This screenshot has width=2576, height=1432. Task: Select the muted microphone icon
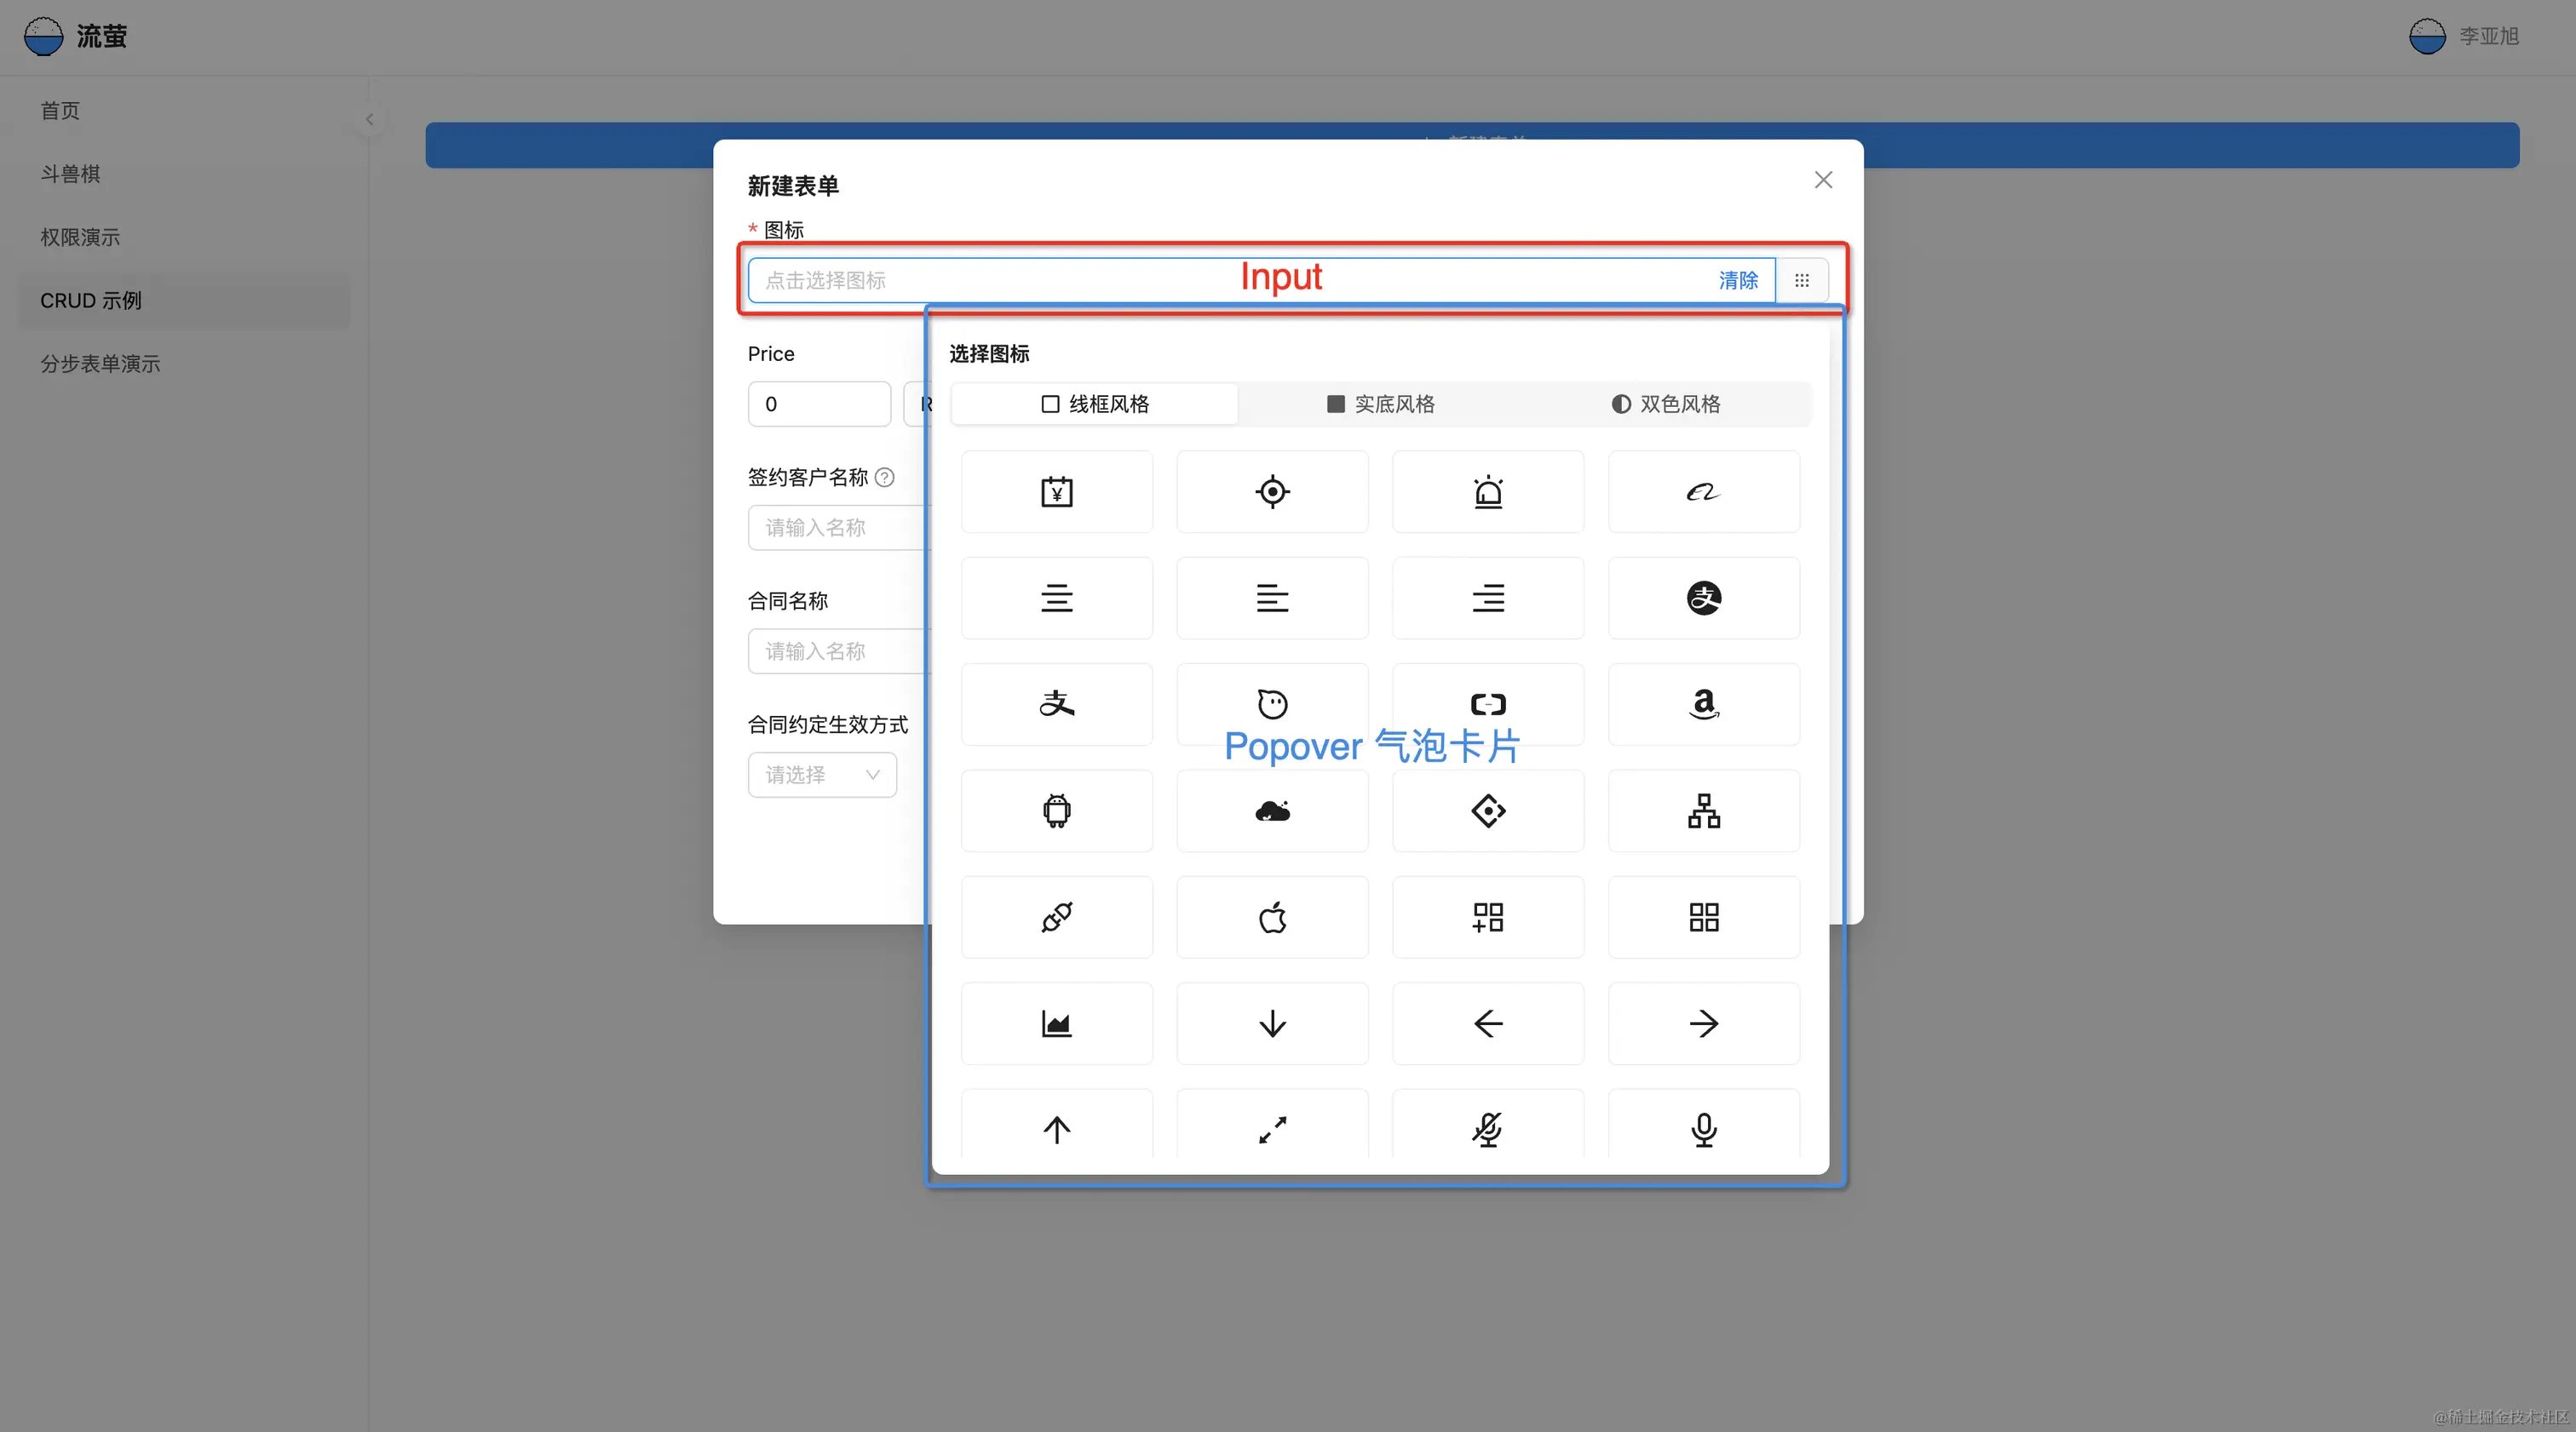tap(1487, 1129)
